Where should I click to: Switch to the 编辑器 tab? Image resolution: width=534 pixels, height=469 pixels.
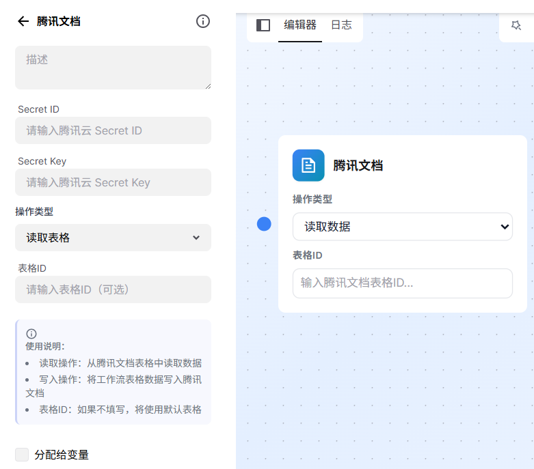(x=300, y=25)
